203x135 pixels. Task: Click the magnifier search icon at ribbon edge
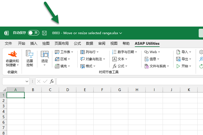(x=201, y=59)
